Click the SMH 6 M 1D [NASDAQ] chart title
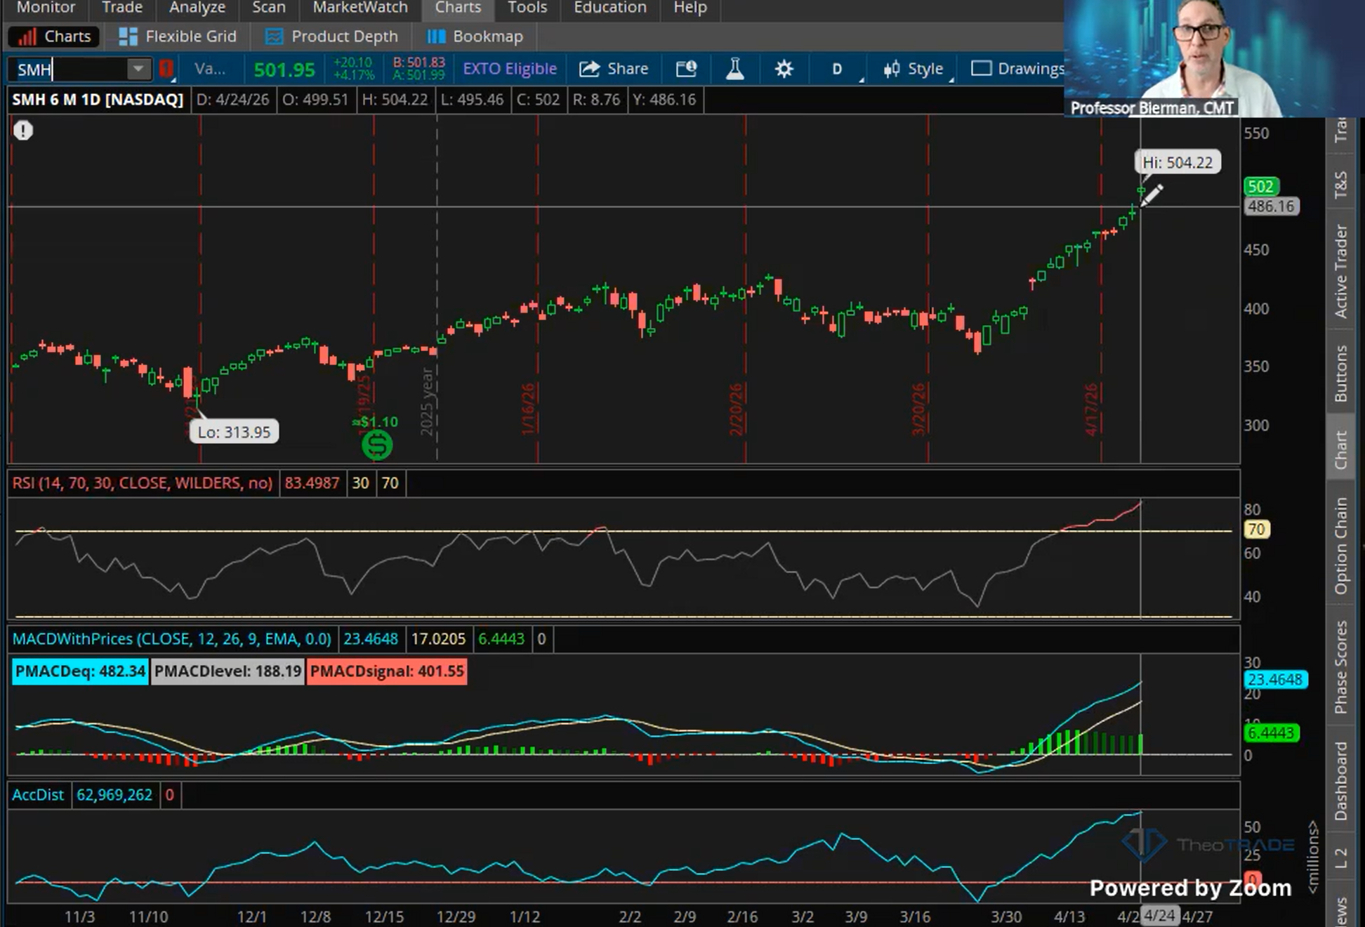The width and height of the screenshot is (1365, 927). 98,100
